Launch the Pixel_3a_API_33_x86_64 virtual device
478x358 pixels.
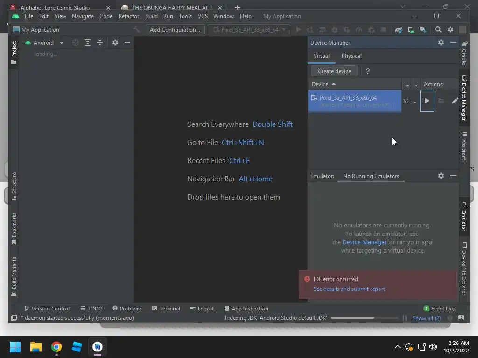pos(427,101)
